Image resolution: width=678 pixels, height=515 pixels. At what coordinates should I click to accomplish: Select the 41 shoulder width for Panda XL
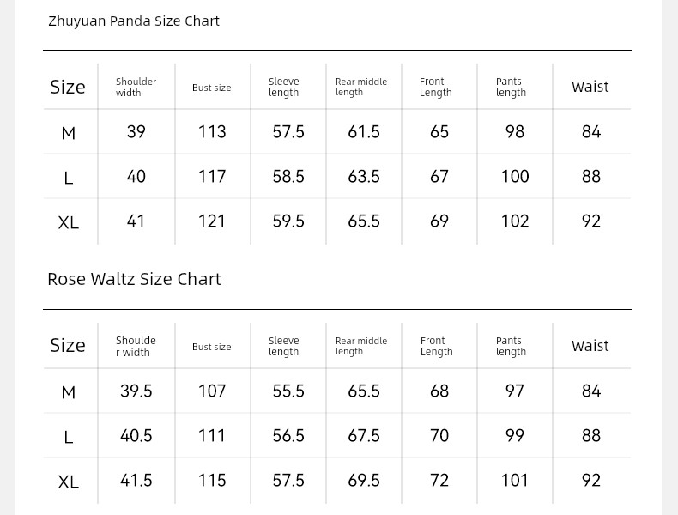point(136,221)
